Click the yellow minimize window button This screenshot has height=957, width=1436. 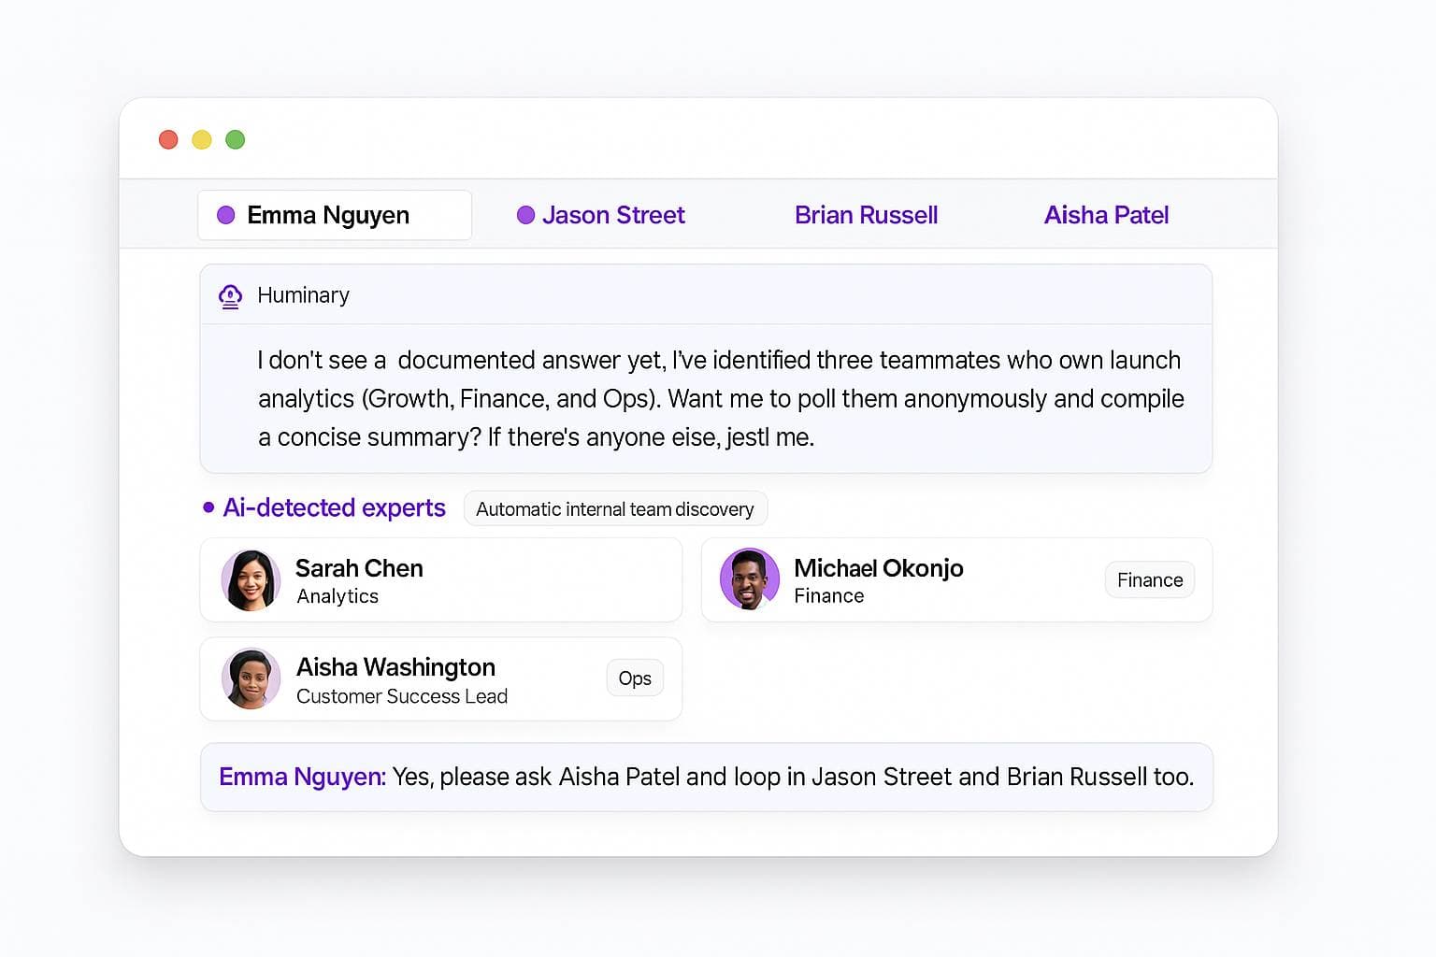202,139
